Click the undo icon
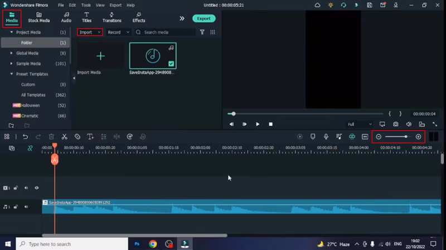Viewport: 446px width, 250px height. (x=25, y=137)
